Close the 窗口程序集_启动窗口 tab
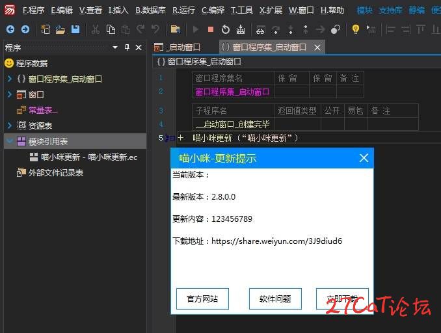Screen dimensions: 441x333 pos(317,47)
